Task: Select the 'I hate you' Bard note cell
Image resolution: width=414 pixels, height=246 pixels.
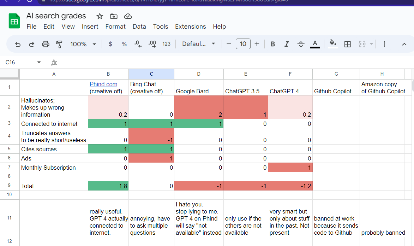Action: point(199,218)
